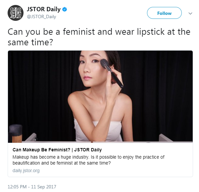This screenshot has height=192, width=199.
Task: Select the first line of tweet text
Action: tap(99, 32)
